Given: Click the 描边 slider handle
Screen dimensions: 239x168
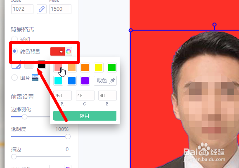Looking at the screenshot, I should pos(14,156).
